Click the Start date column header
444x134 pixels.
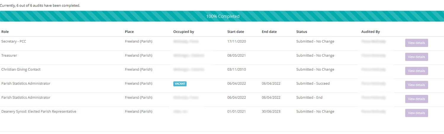pos(236,32)
